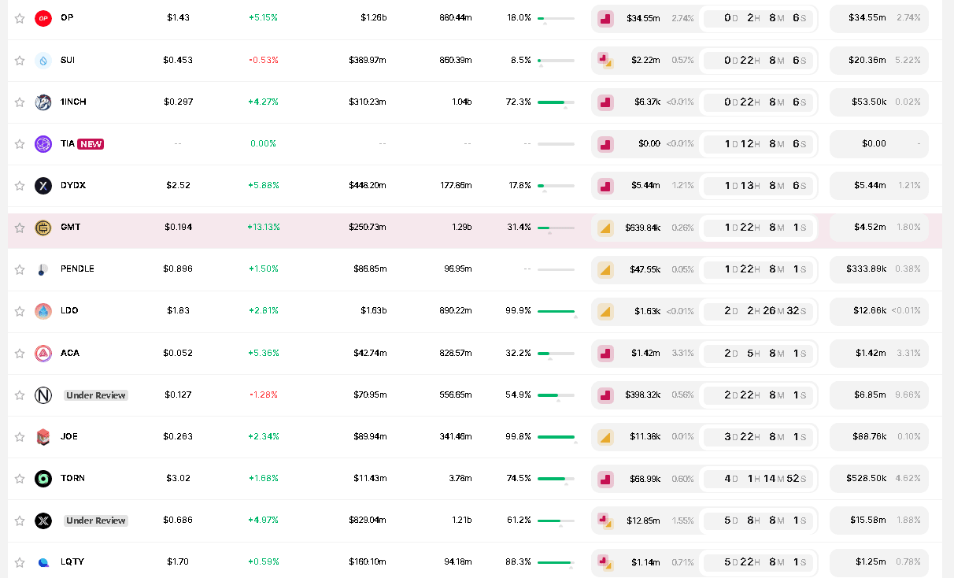Click the Under Review label
The width and height of the screenshot is (954, 578).
pos(95,395)
